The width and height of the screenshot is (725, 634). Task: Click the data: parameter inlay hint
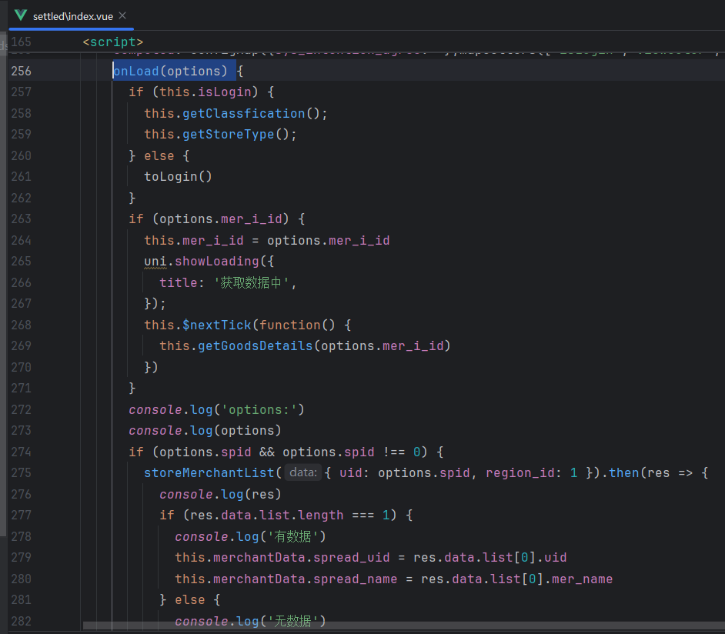303,472
